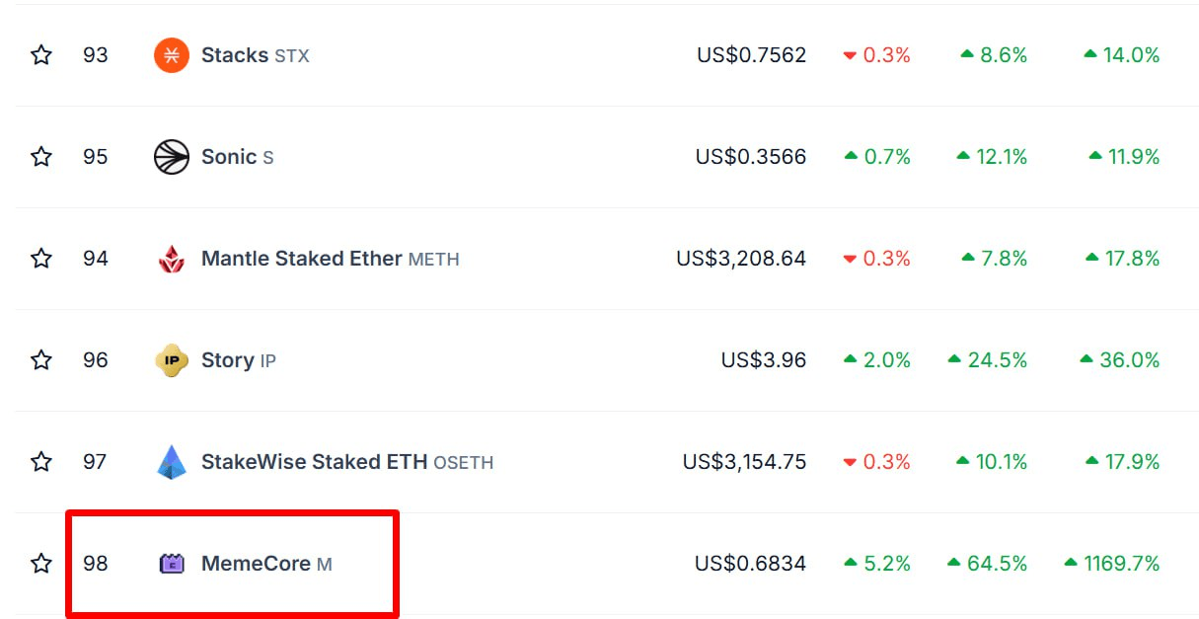Click the Sonic coin logo icon

pos(172,157)
